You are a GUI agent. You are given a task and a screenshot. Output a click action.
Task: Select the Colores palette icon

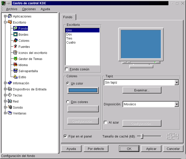(15, 41)
